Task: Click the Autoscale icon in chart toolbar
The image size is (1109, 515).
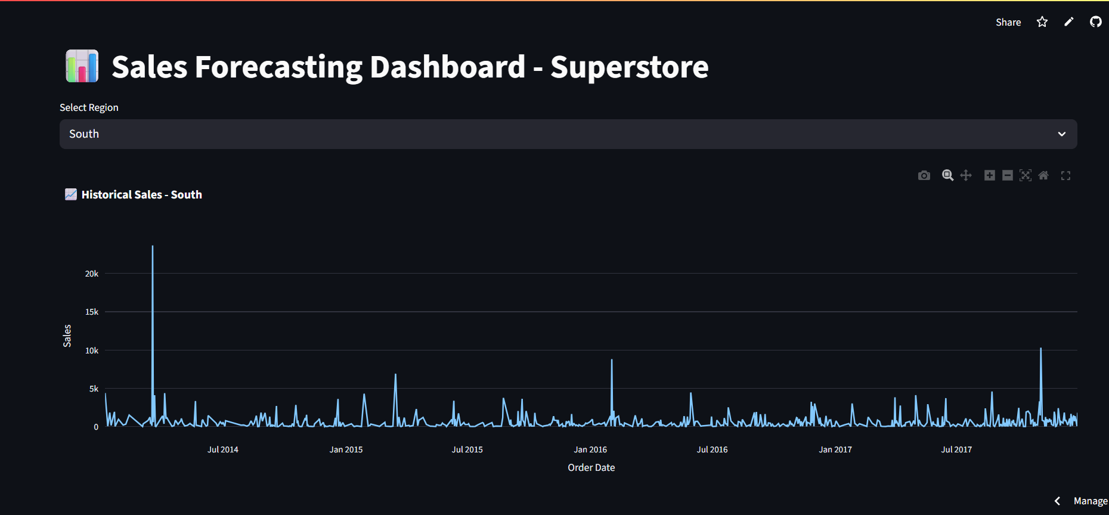Action: (1025, 175)
